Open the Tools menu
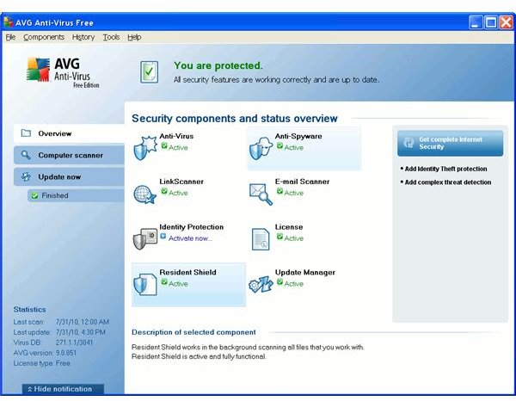The width and height of the screenshot is (516, 401). point(111,37)
